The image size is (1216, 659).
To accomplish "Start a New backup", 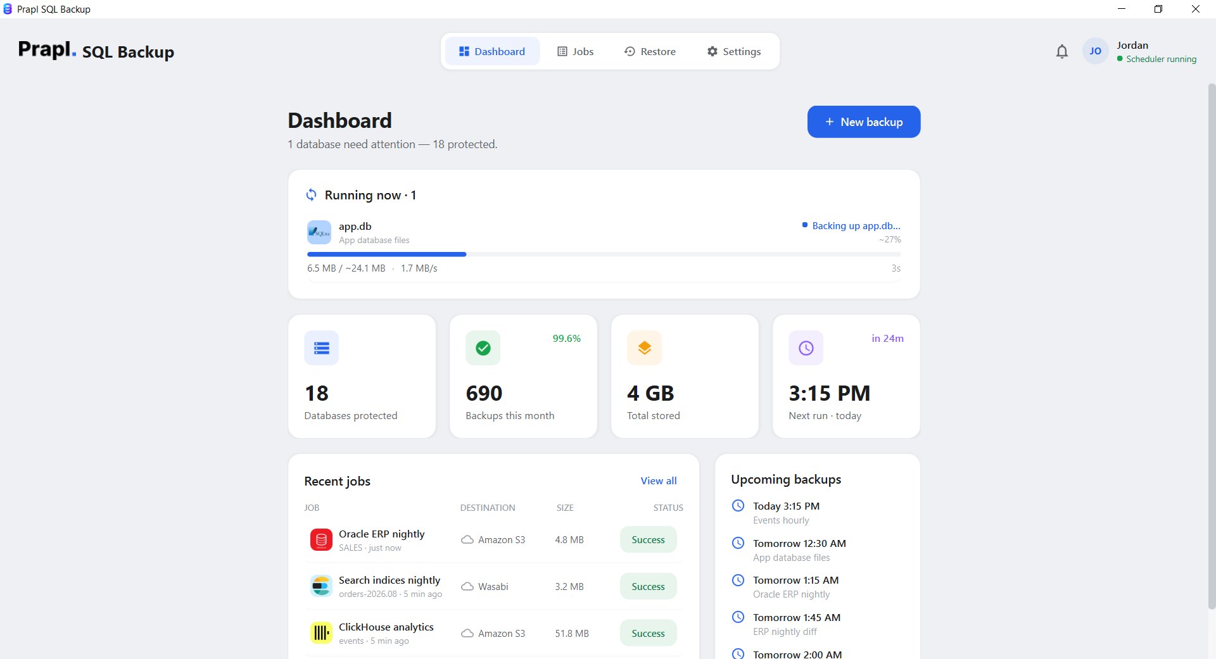I will pyautogui.click(x=864, y=122).
